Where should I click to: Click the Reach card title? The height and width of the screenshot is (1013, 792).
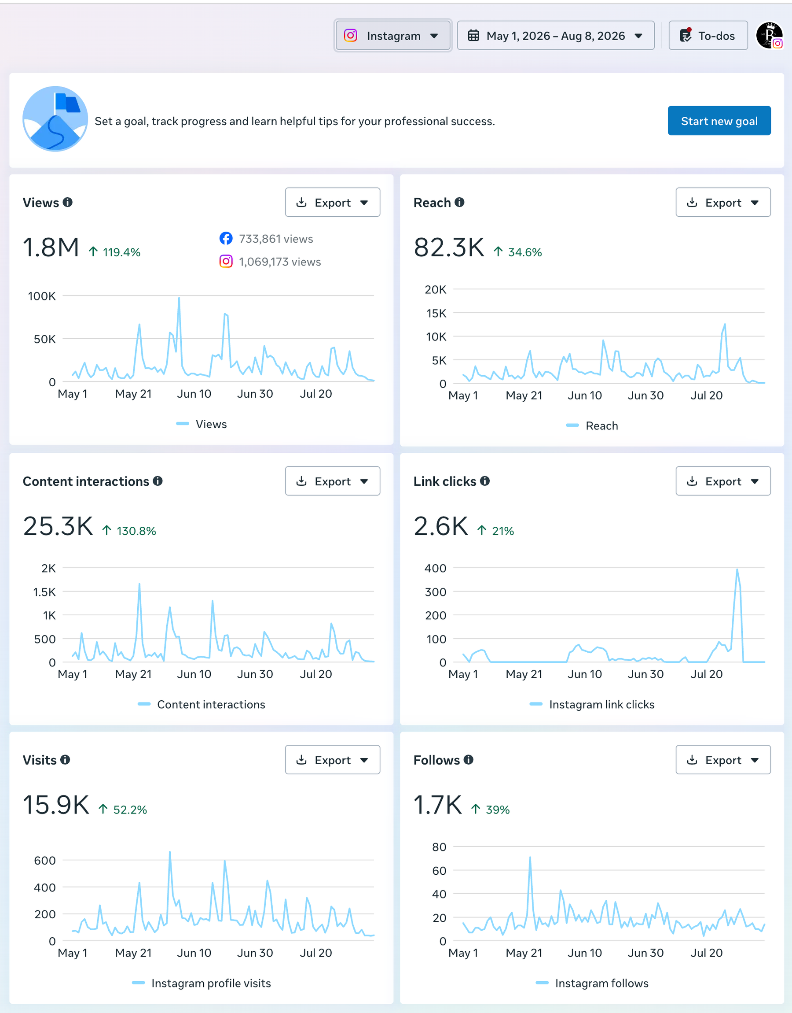(x=432, y=202)
